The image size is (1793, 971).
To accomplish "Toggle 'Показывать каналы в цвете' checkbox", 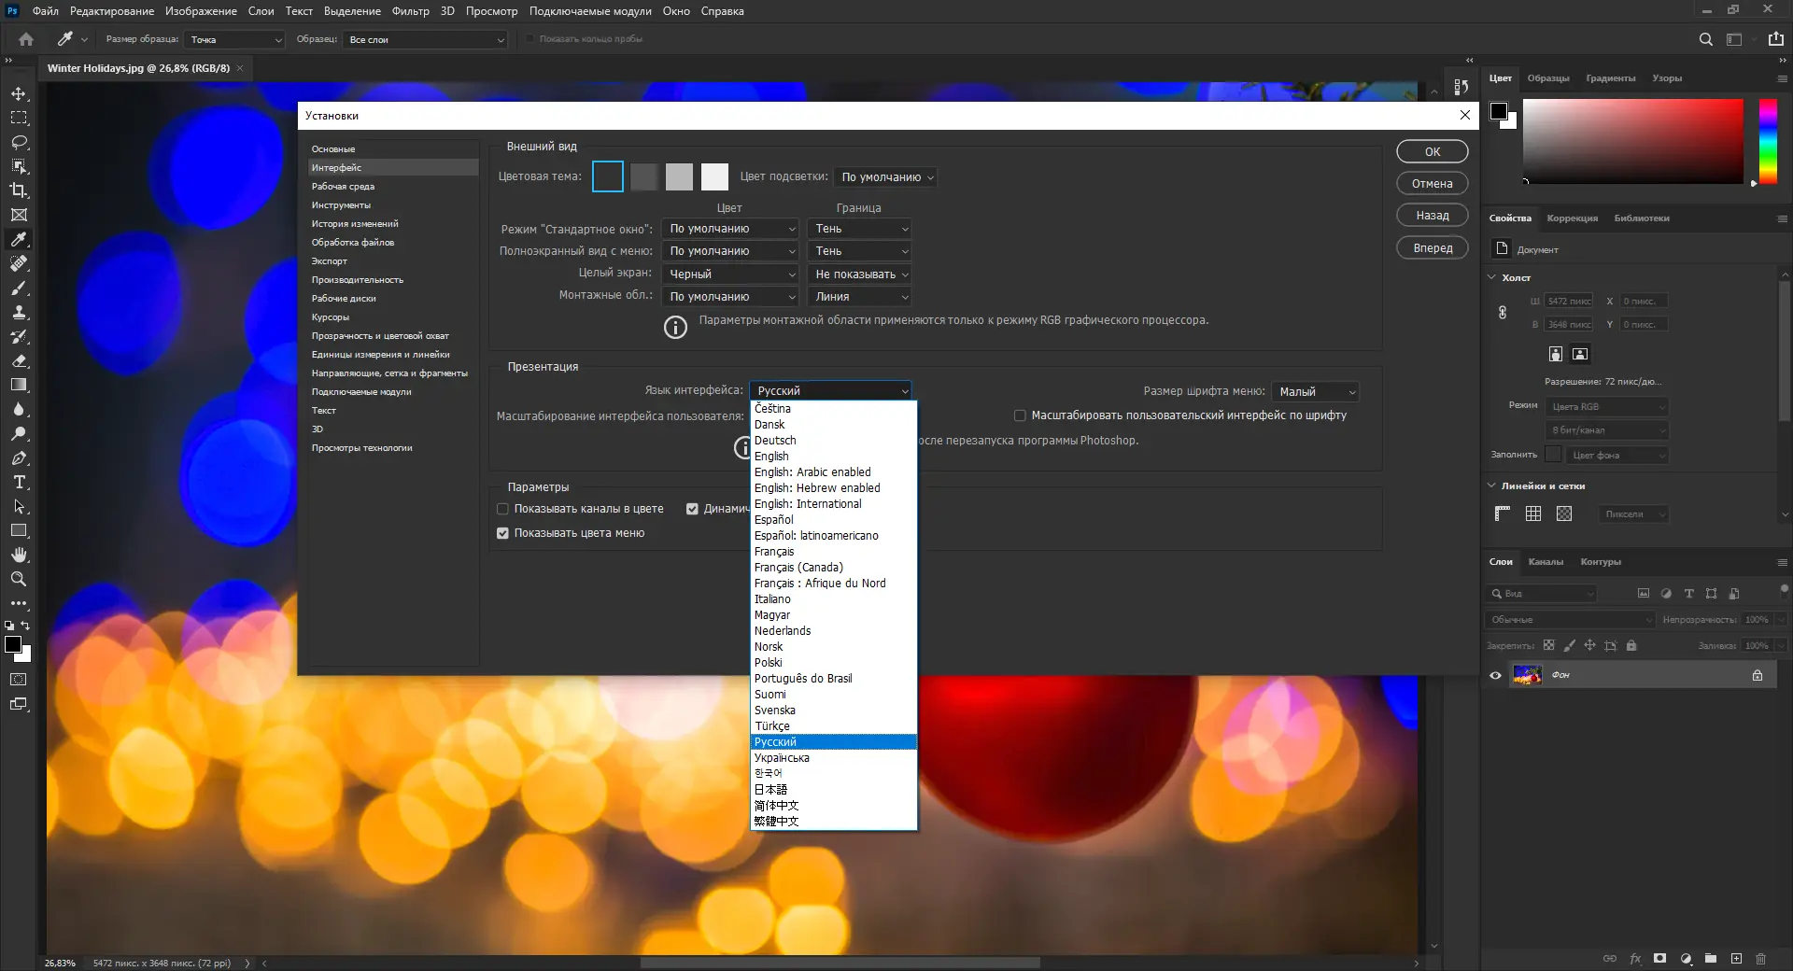I will 503,509.
